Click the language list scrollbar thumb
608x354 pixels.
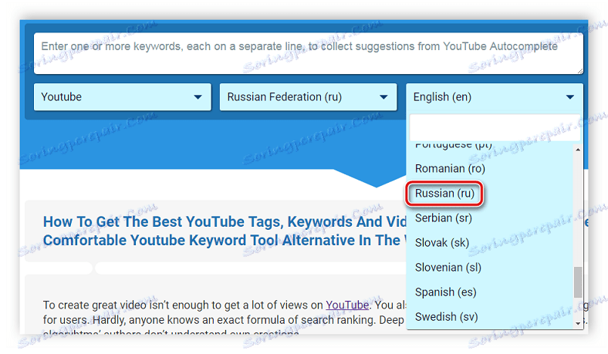[x=578, y=282]
